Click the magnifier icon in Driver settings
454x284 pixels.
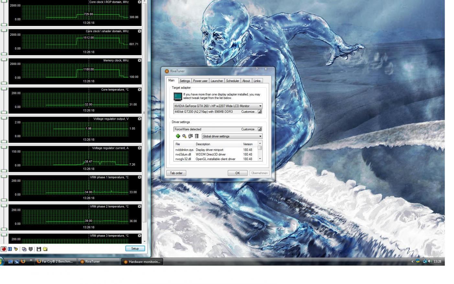[184, 136]
